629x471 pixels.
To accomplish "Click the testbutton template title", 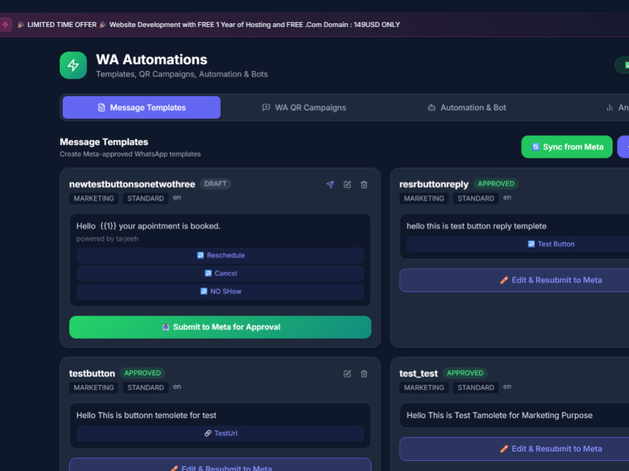I will (x=92, y=374).
